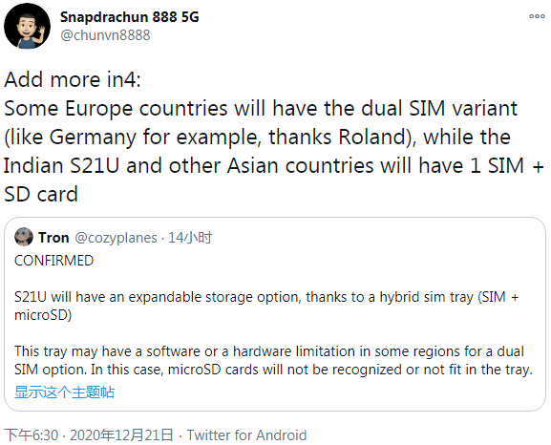The width and height of the screenshot is (551, 445).
Task: Open the @cozyplanes handle in quoted tweet
Action: (116, 238)
